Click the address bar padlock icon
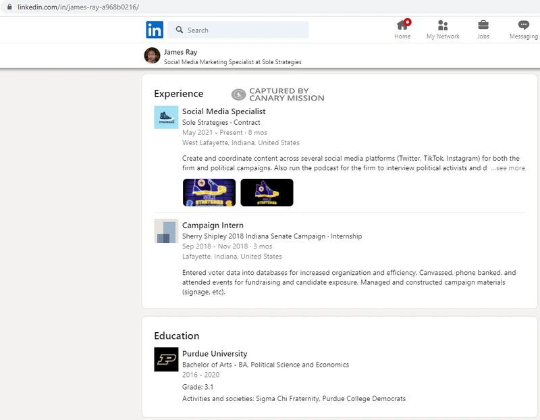Viewport: 540px width, 420px height. click(9, 7)
